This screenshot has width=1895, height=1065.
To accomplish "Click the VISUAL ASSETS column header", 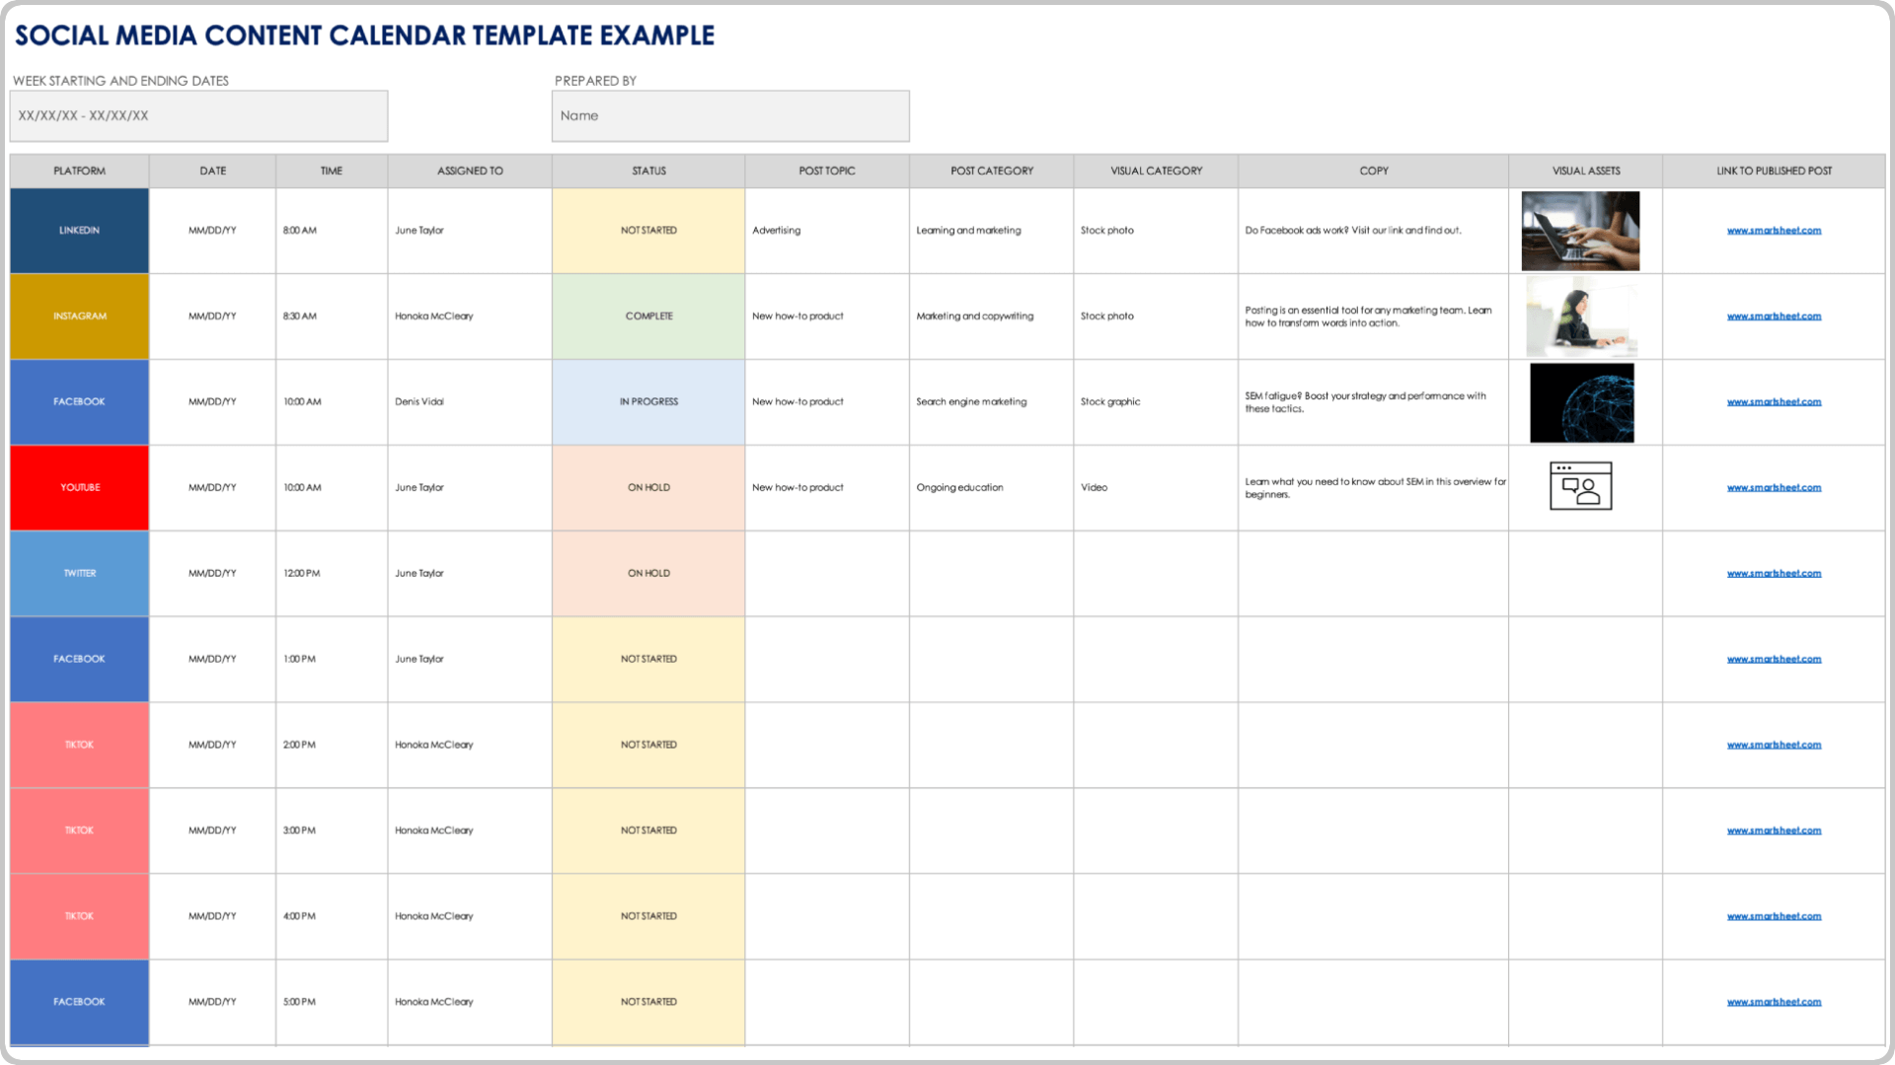I will 1585,171.
